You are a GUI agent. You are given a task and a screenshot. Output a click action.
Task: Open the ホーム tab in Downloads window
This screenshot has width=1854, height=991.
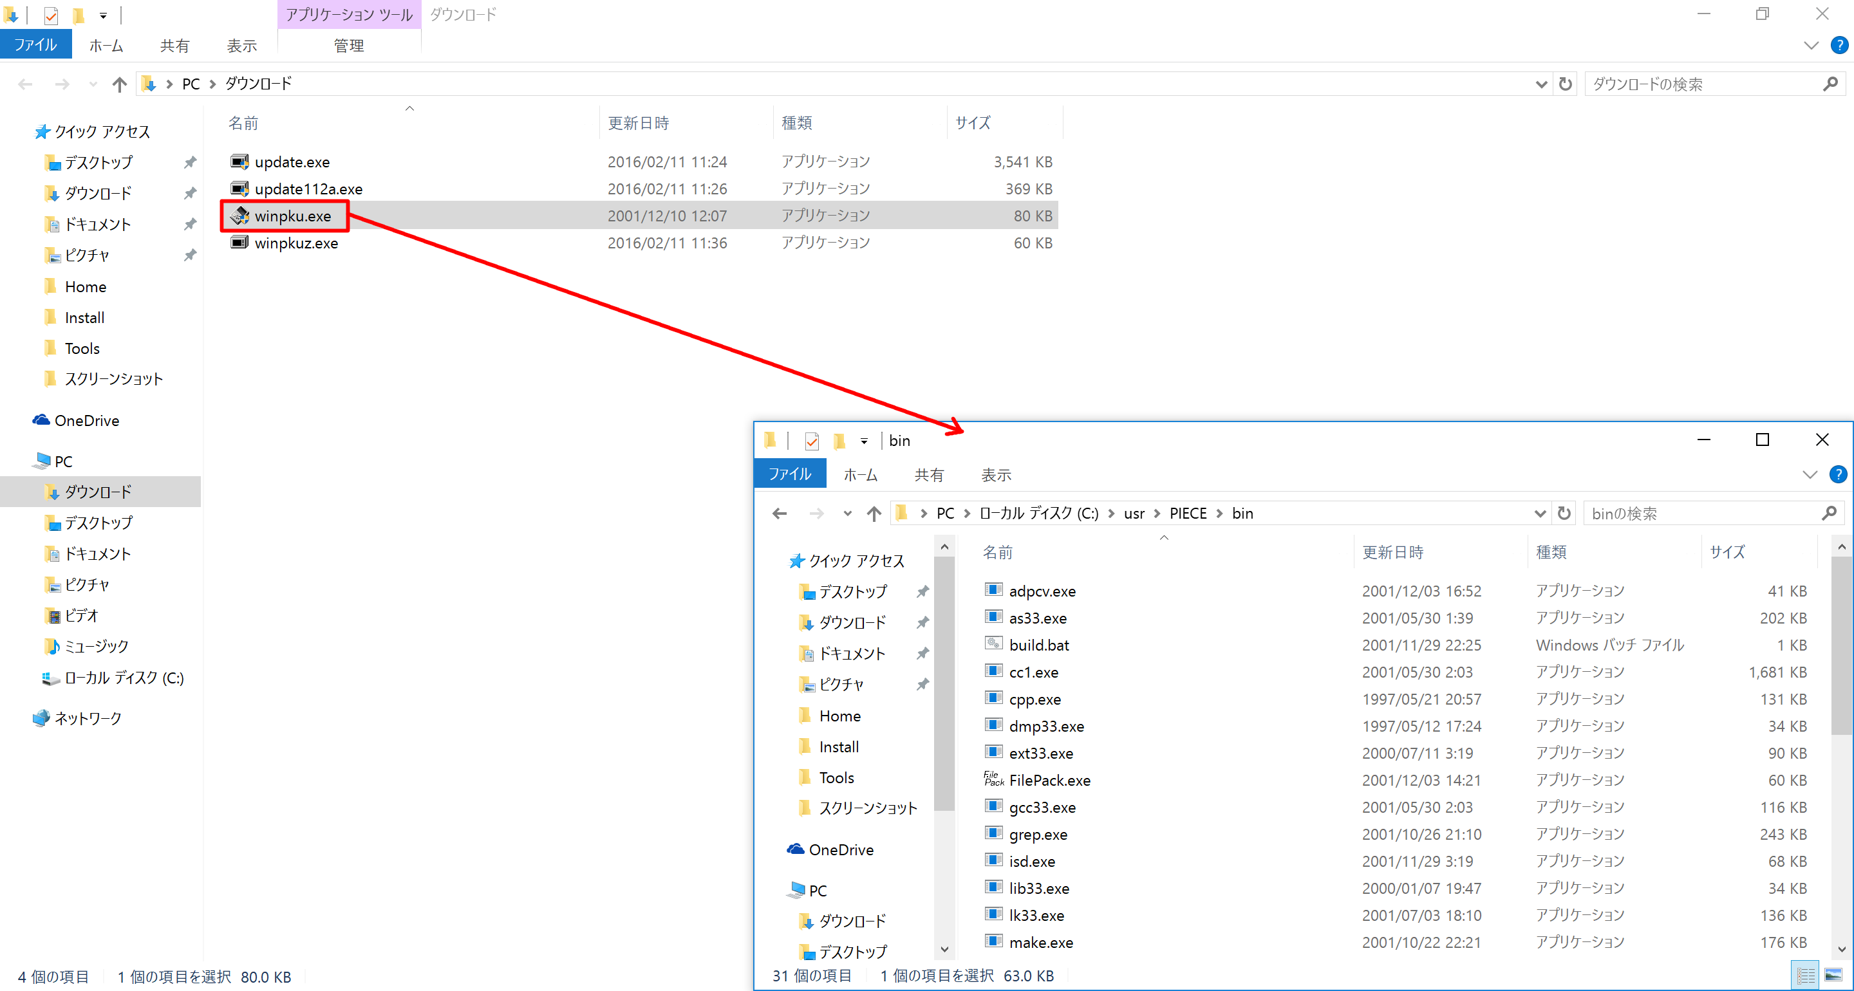[x=106, y=45]
